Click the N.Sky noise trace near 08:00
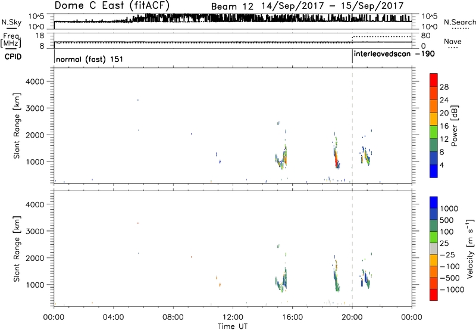The width and height of the screenshot is (476, 330). click(173, 18)
